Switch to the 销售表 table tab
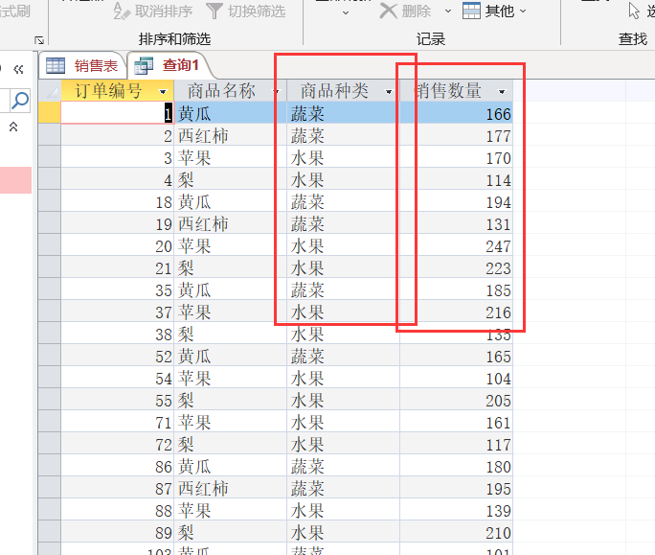The image size is (655, 555). [x=82, y=66]
